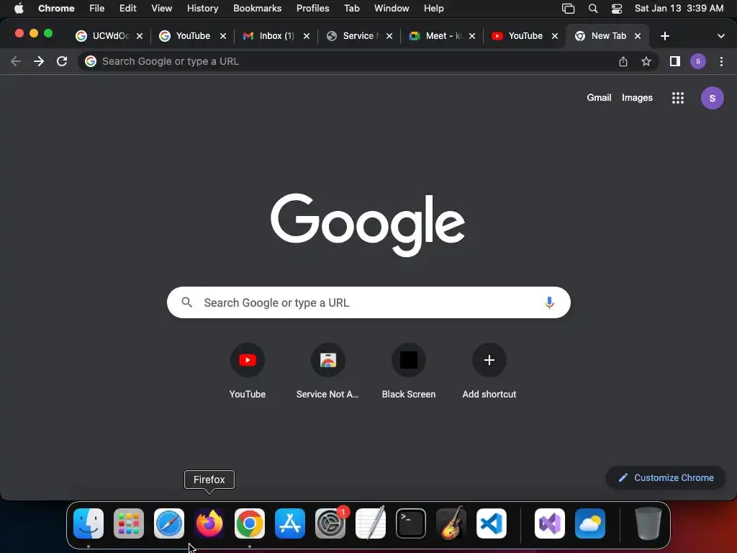This screenshot has width=737, height=553.
Task: Open Chrome three-dot menu
Action: pyautogui.click(x=721, y=61)
